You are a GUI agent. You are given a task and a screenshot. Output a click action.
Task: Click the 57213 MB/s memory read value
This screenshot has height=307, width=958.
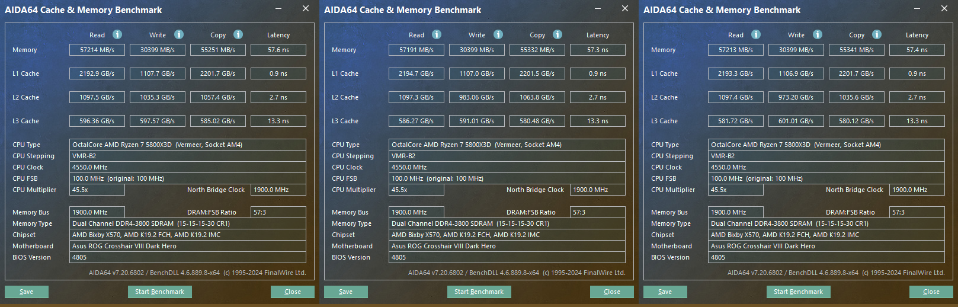click(736, 50)
